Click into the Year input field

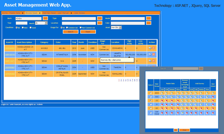(x=21, y=23)
